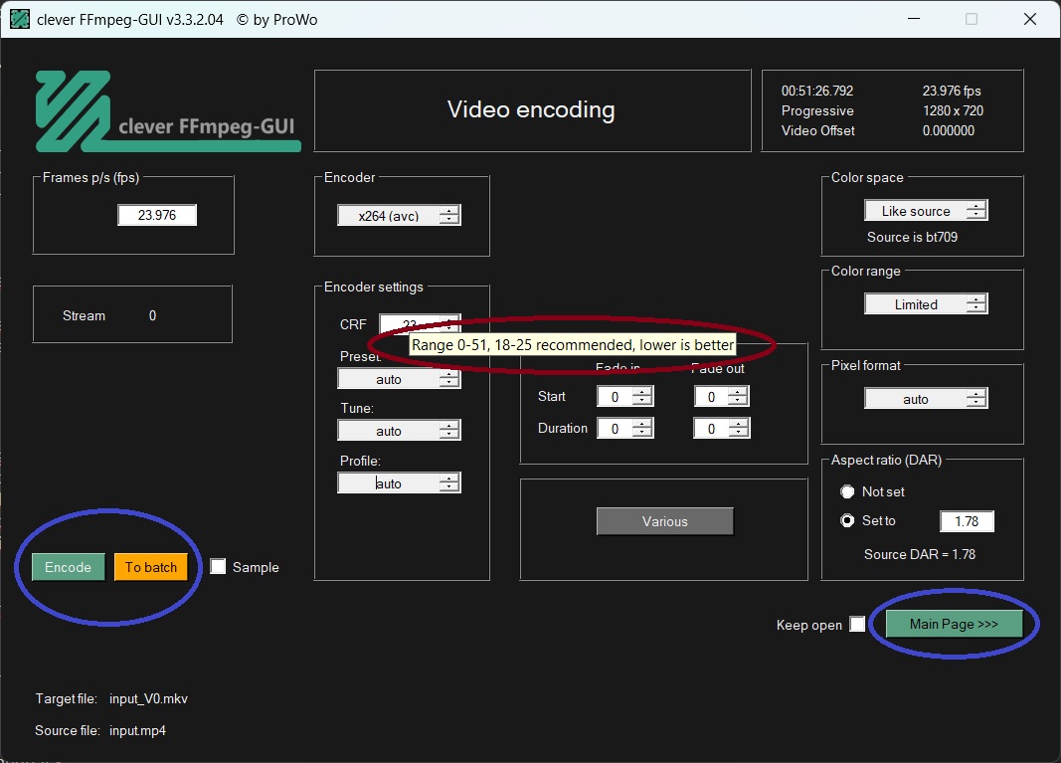This screenshot has width=1061, height=763.
Task: Open the Tune auto selector
Action: click(x=399, y=431)
